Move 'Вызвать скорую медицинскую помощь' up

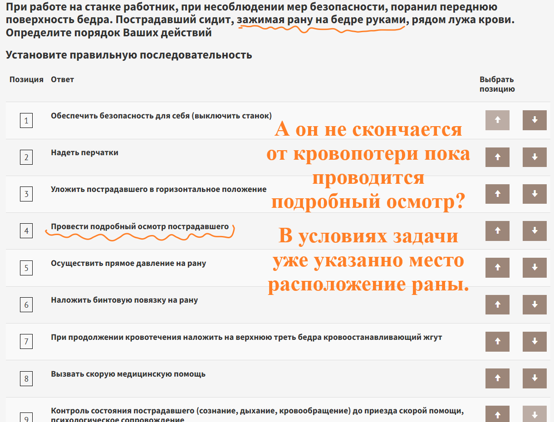coord(497,378)
